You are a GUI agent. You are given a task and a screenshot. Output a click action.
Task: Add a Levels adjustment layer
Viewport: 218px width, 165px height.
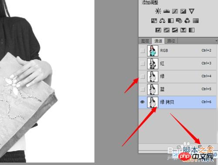(x=167, y=11)
